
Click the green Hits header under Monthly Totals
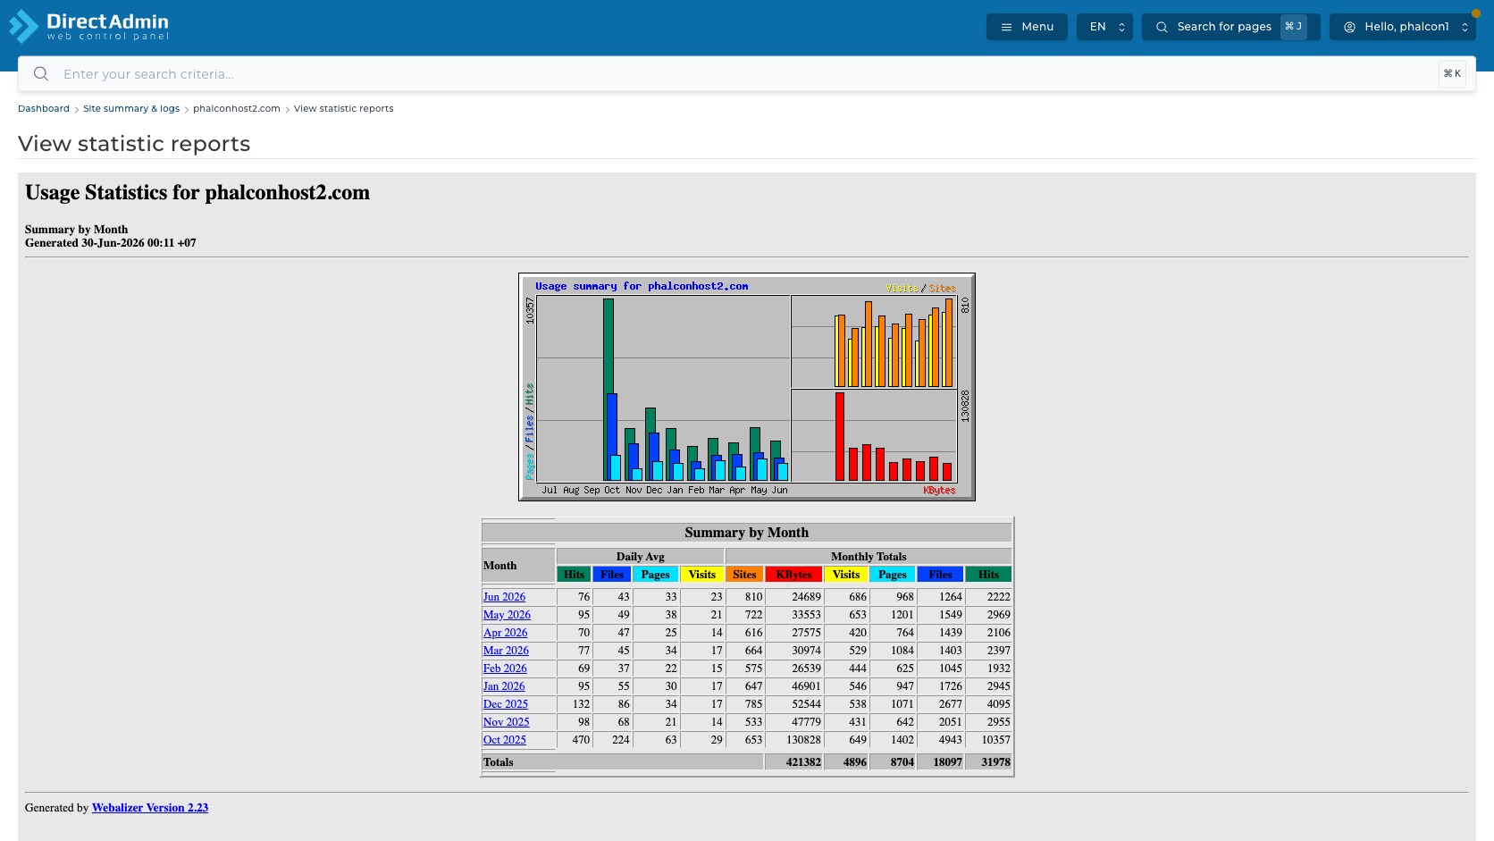988,575
